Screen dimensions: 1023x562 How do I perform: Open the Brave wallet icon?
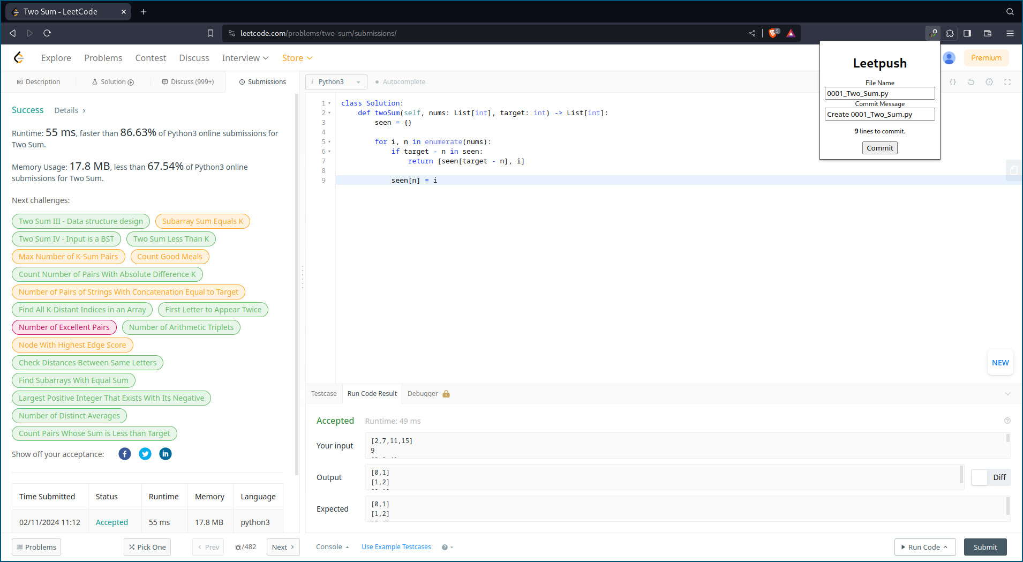point(988,33)
